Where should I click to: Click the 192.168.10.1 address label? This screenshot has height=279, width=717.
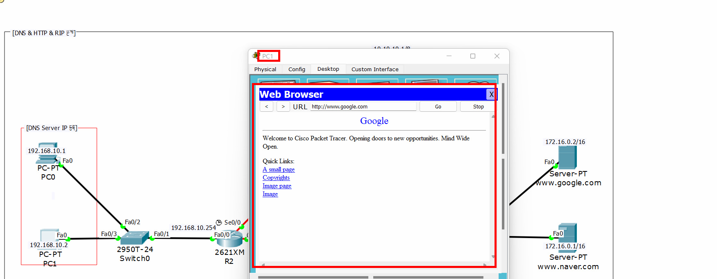click(x=47, y=151)
